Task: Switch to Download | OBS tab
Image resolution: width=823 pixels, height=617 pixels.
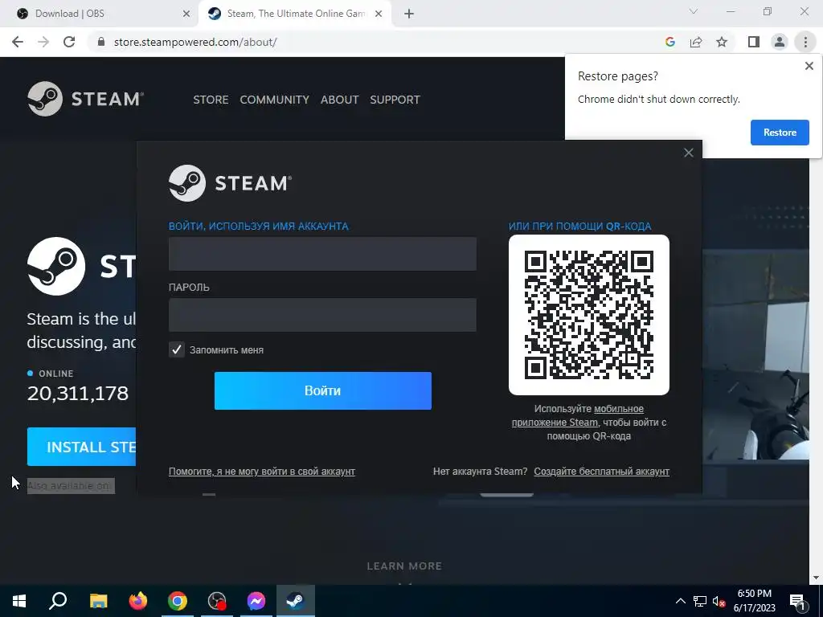Action: (x=99, y=14)
